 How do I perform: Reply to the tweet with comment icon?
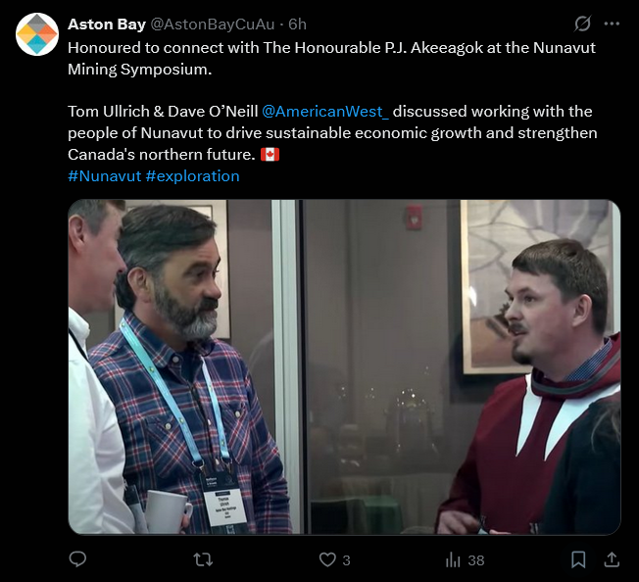77,559
